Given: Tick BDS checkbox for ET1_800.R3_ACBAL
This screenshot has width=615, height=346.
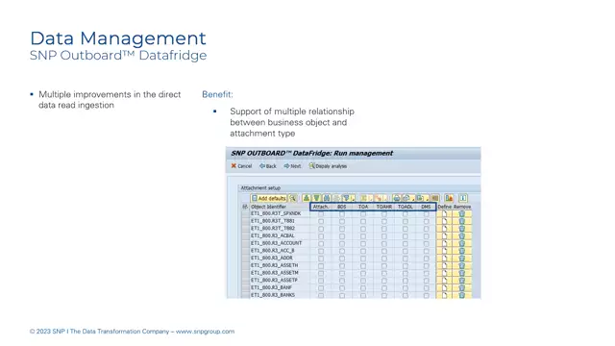Looking at the screenshot, I should (x=342, y=235).
